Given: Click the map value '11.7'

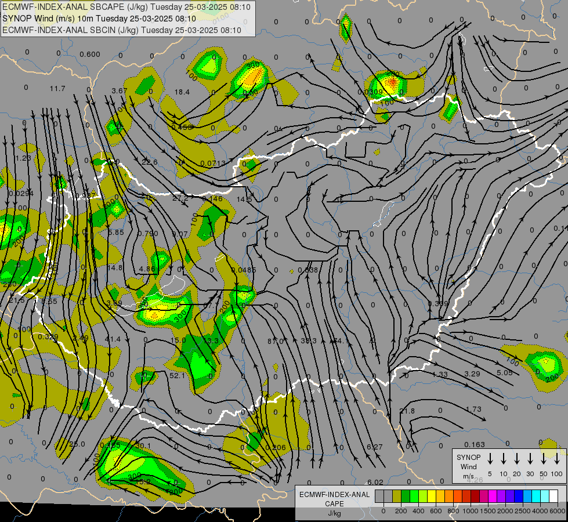Looking at the screenshot, I should tap(57, 88).
